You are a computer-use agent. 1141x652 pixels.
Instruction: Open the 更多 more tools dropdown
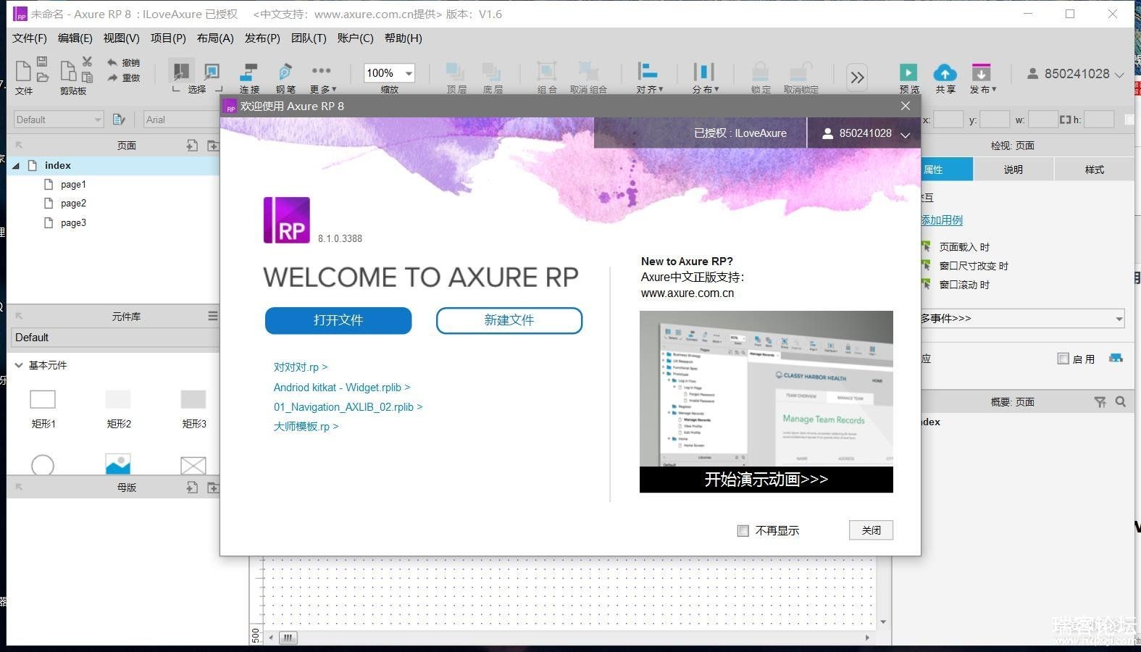click(322, 77)
